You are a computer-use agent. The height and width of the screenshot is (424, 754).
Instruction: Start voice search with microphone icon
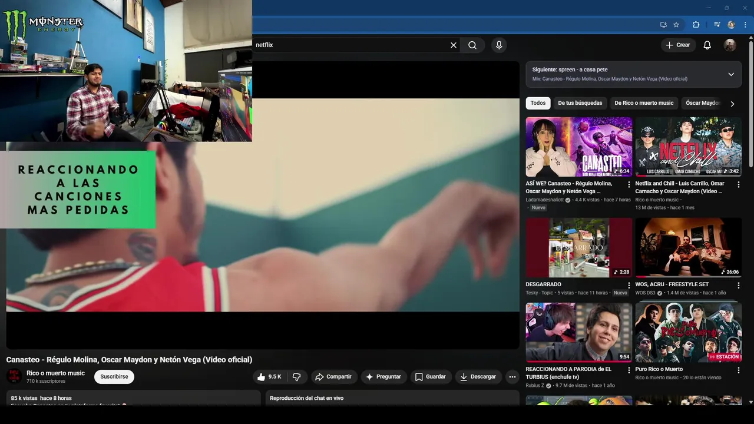coord(499,45)
